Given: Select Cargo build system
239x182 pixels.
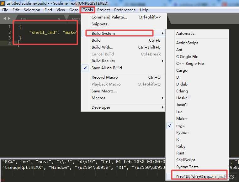Looking at the screenshot, I should coord(198,70).
